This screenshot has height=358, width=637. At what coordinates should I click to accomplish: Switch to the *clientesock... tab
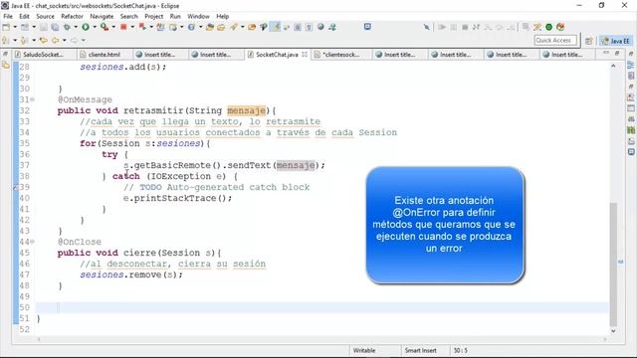(341, 55)
